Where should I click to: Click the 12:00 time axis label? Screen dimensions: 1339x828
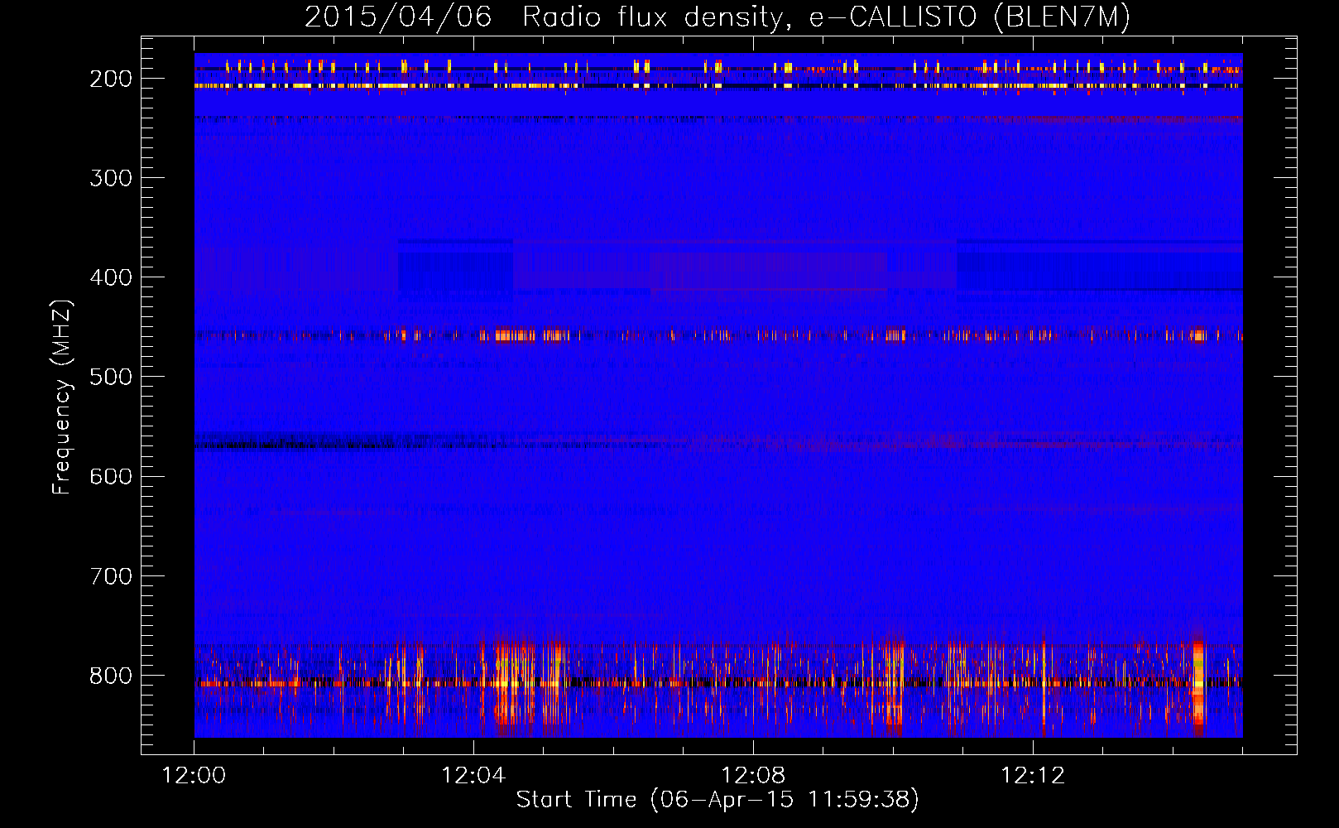pos(194,776)
